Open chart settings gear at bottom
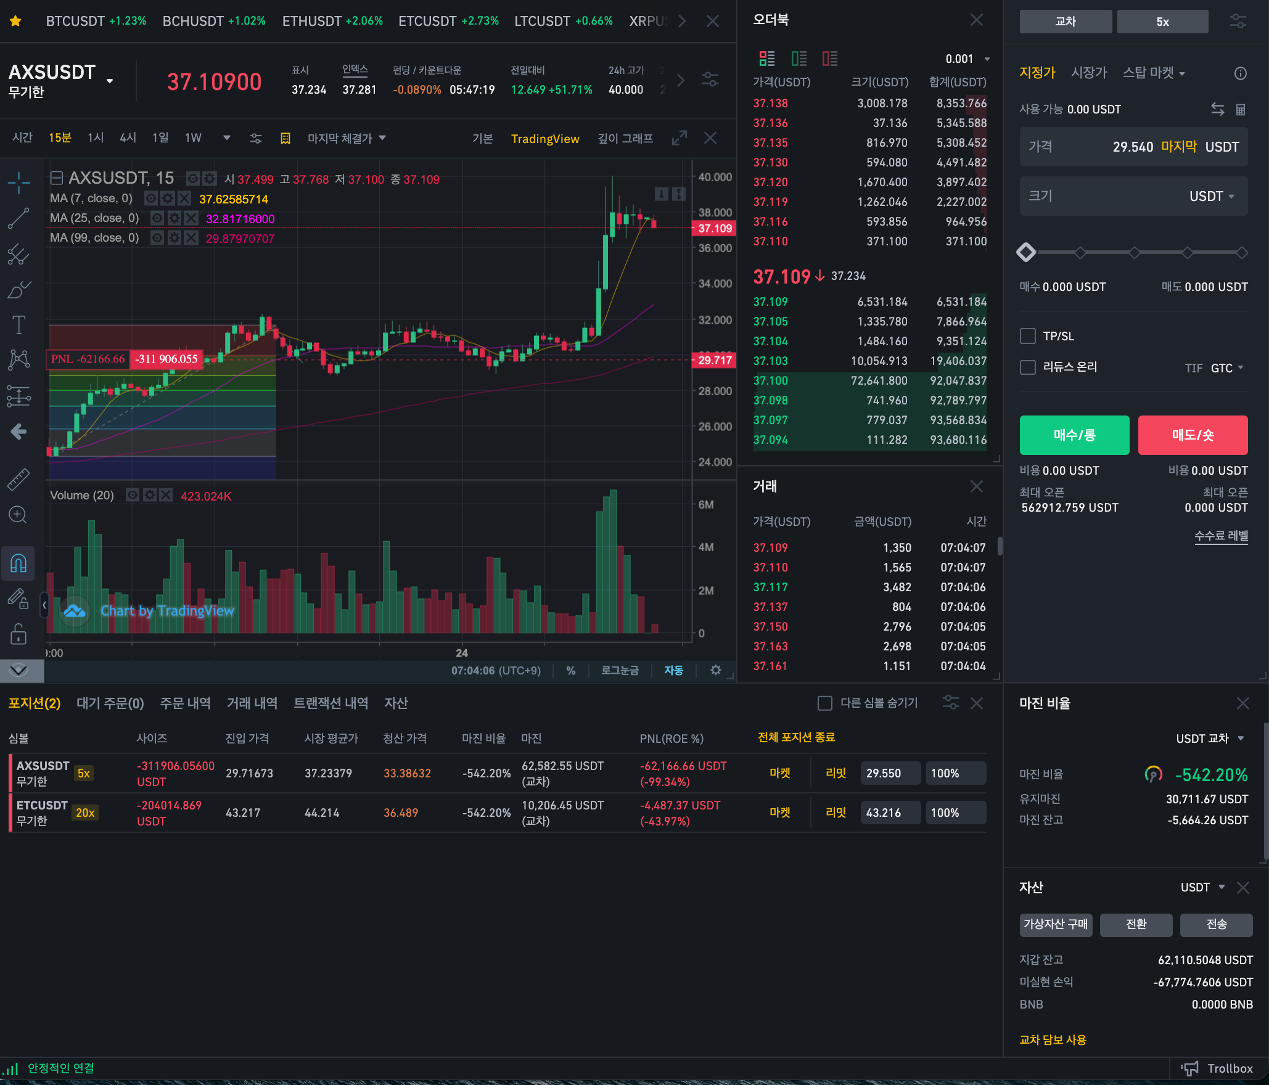1269x1085 pixels. coord(715,670)
